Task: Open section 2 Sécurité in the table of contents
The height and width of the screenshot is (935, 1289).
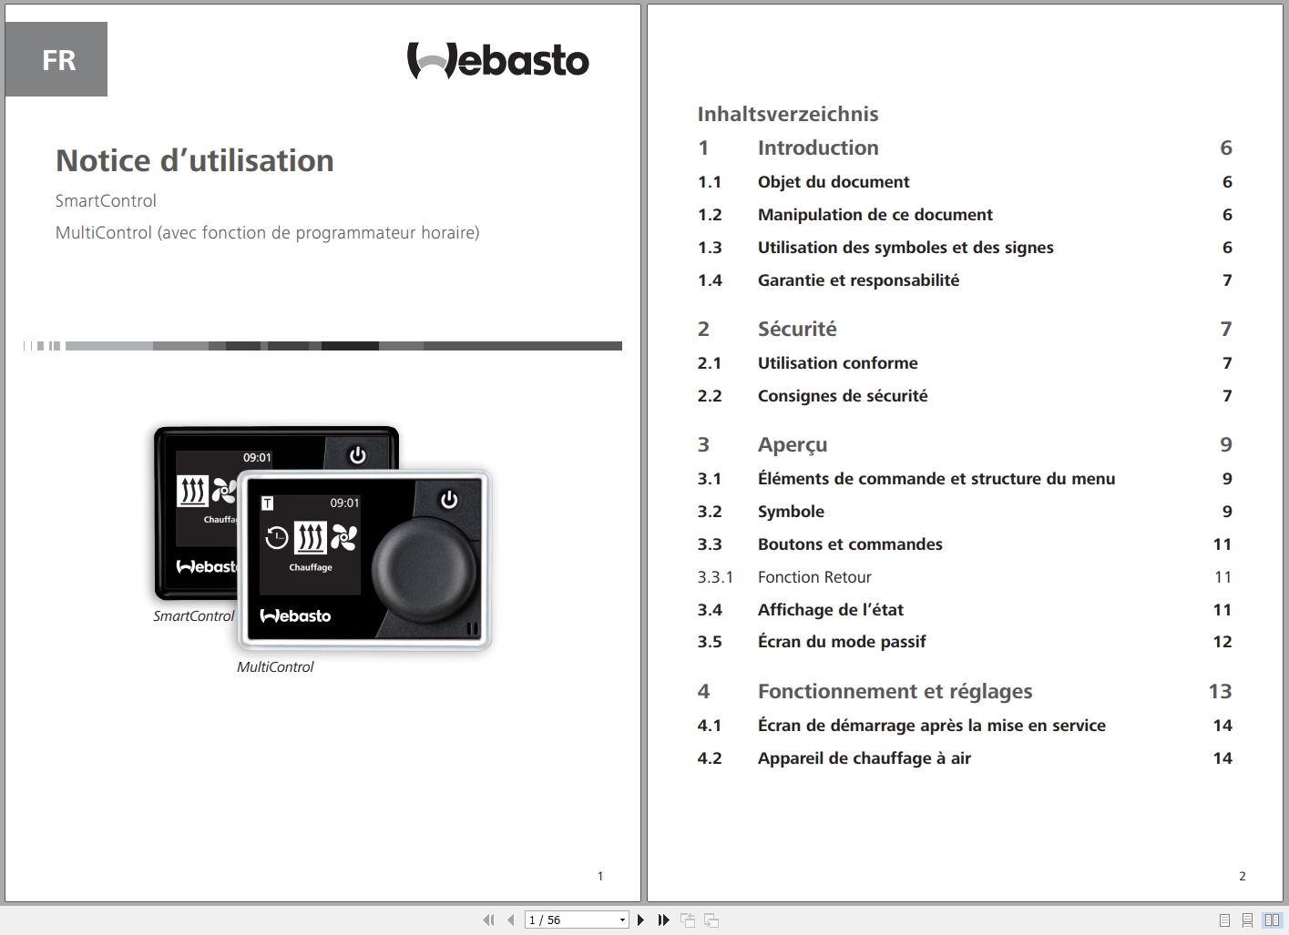Action: click(x=796, y=329)
